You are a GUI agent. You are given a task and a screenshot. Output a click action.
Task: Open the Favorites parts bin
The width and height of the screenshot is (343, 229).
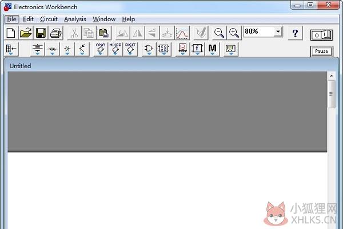[11, 49]
